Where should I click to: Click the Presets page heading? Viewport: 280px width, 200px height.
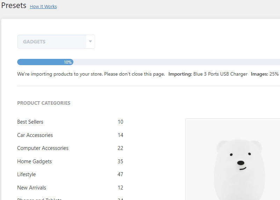click(x=14, y=6)
